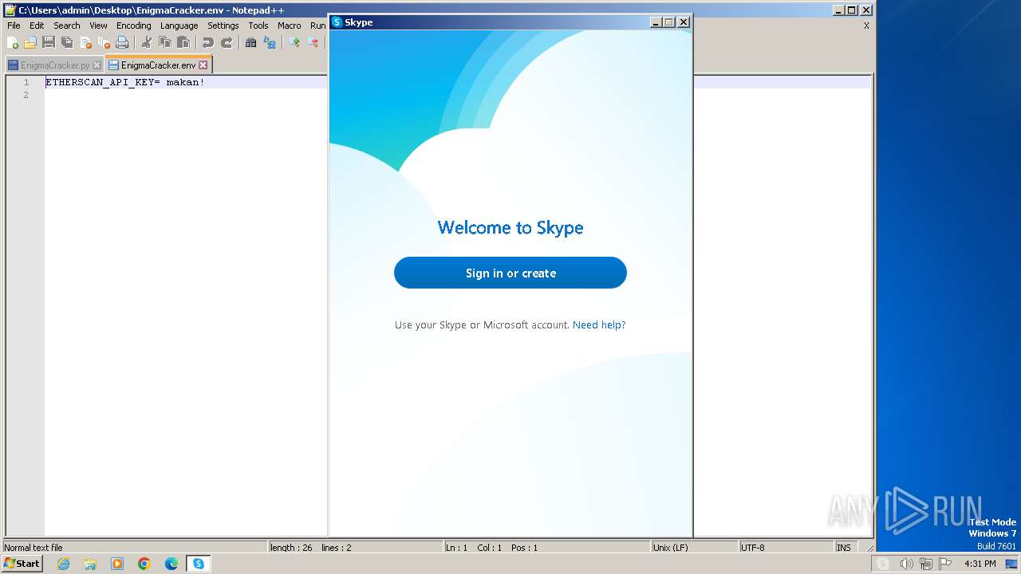Click Show Desktop button on taskbar

point(1012,564)
